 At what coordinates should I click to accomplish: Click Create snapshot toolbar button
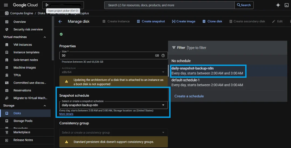(x=151, y=21)
